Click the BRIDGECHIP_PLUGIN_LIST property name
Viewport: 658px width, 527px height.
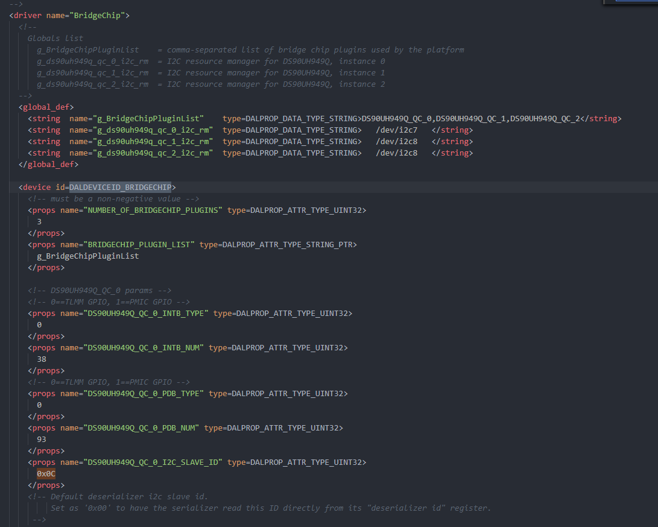[x=141, y=244]
